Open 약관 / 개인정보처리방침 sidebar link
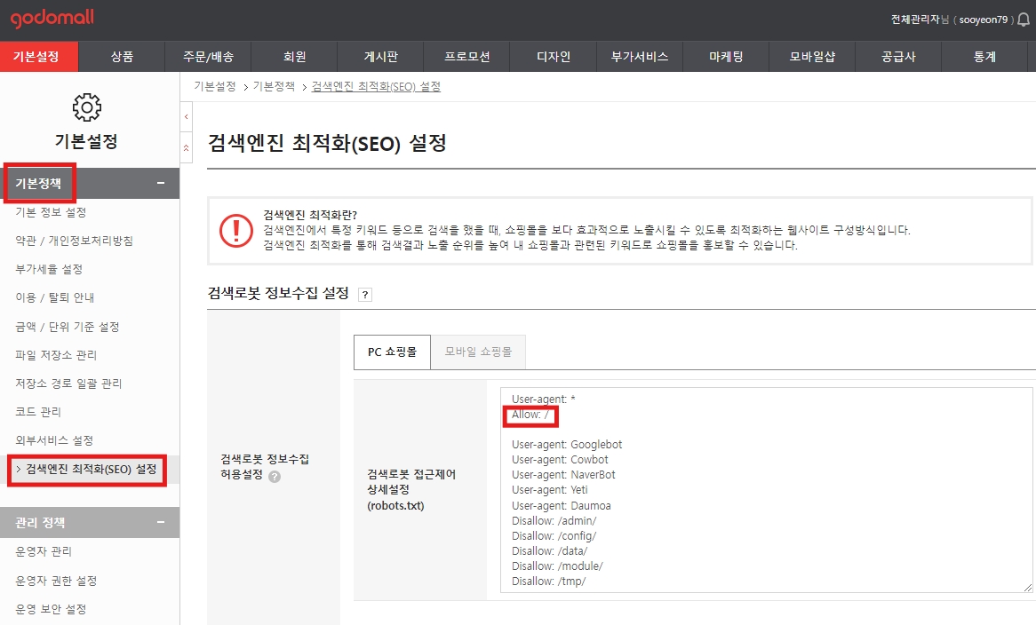This screenshot has width=1036, height=625. (74, 241)
